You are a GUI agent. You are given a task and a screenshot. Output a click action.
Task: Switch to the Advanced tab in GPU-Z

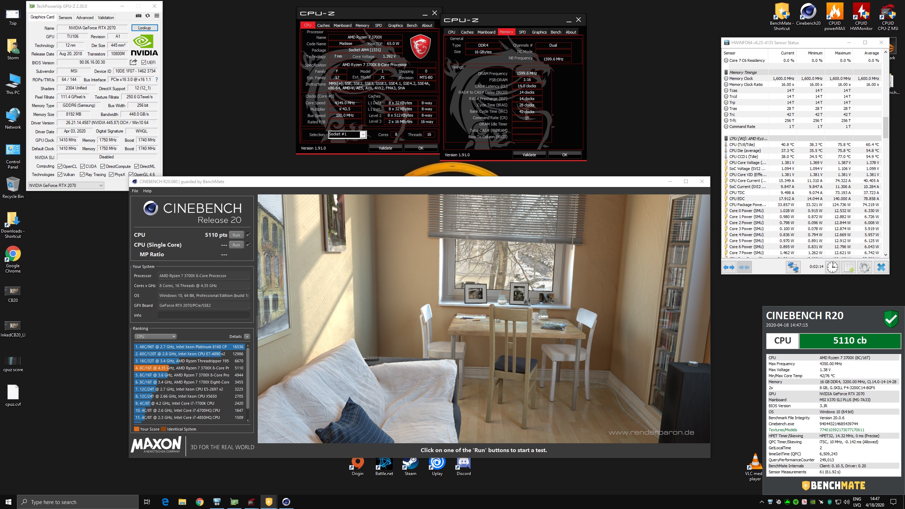tap(85, 17)
